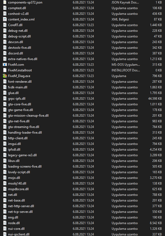Click the net.dll file icon
Screen dimensions: 165x236
[x=5, y=195]
